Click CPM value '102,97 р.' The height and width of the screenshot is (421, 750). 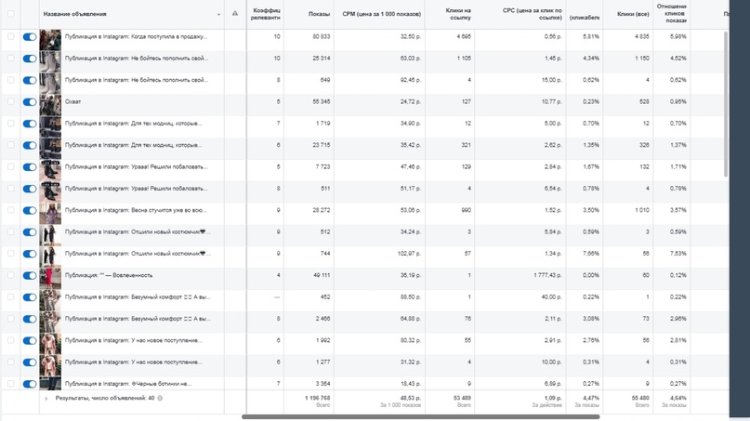coord(410,254)
